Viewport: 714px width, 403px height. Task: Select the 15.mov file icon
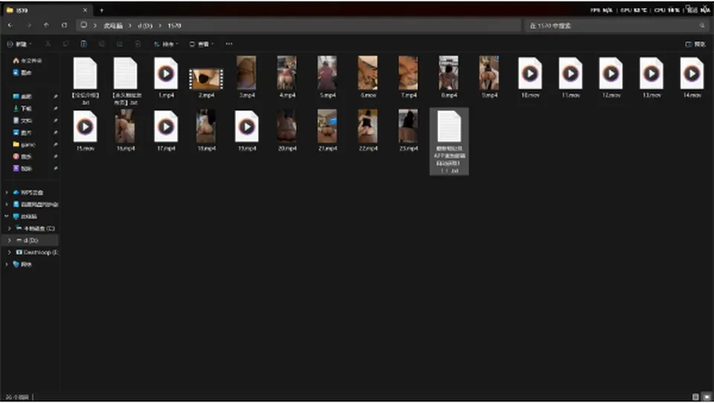(x=85, y=126)
